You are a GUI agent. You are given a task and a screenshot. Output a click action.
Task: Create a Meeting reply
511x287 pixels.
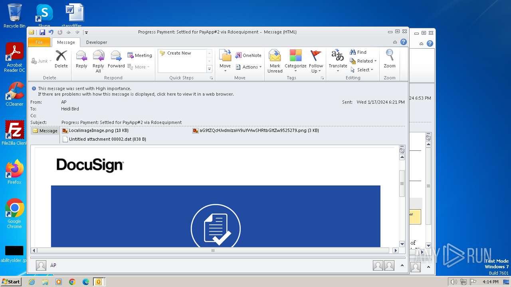point(140,55)
